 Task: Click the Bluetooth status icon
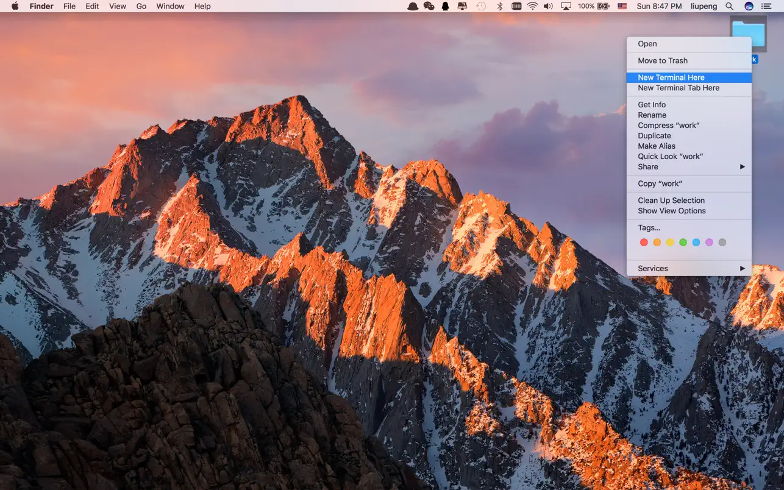pos(500,6)
